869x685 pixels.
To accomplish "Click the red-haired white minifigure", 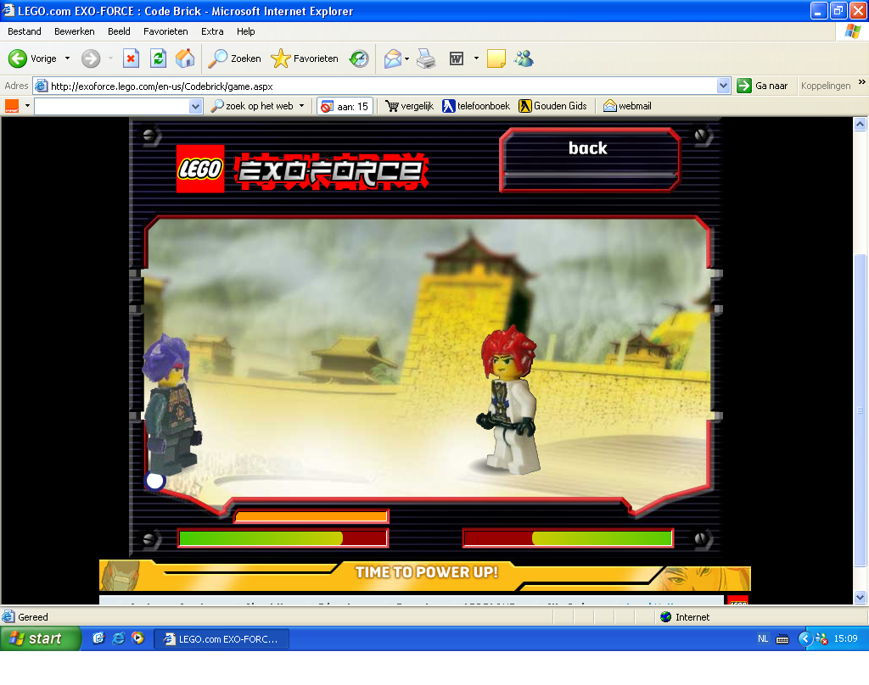I will [x=509, y=399].
